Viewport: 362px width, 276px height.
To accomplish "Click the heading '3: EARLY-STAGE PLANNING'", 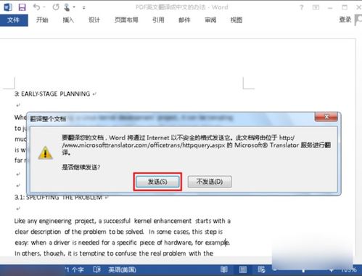I will [52, 94].
